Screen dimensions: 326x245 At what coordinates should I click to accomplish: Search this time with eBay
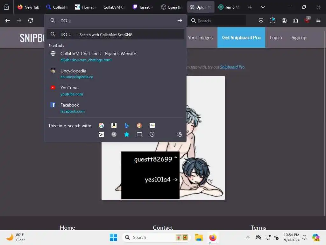click(152, 125)
